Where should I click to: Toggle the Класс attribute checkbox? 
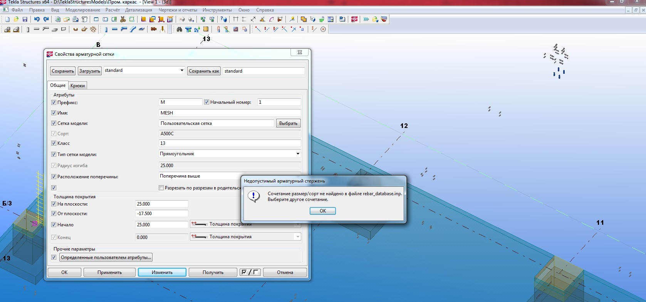point(54,143)
